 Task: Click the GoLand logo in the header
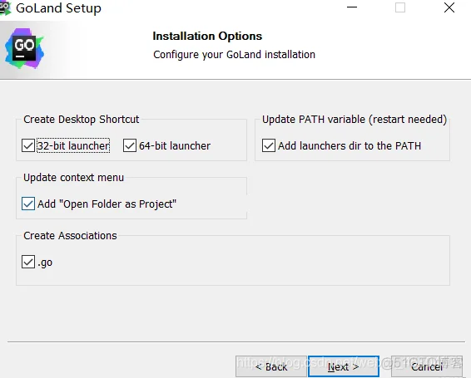coord(24,48)
